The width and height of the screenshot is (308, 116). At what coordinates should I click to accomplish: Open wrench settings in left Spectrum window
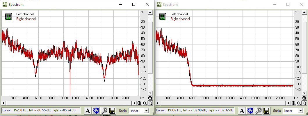[104, 111]
